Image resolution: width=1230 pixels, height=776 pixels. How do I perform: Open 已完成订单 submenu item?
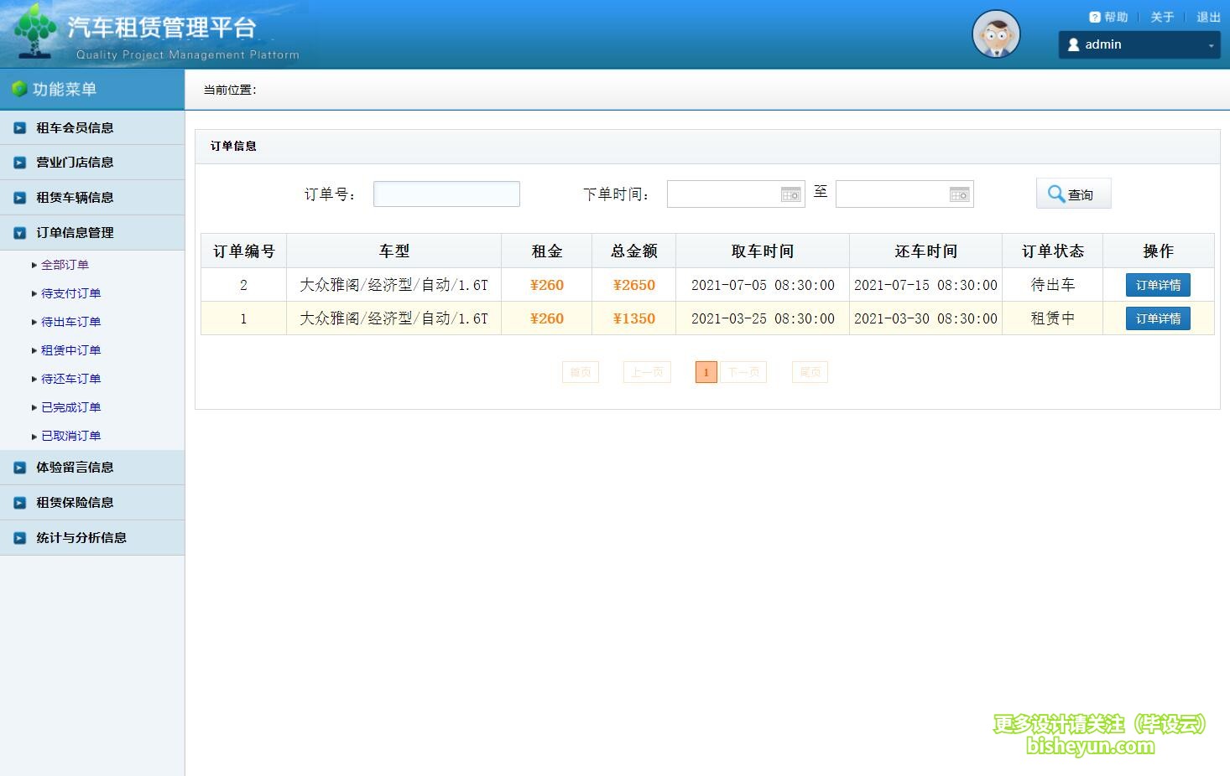tap(70, 407)
